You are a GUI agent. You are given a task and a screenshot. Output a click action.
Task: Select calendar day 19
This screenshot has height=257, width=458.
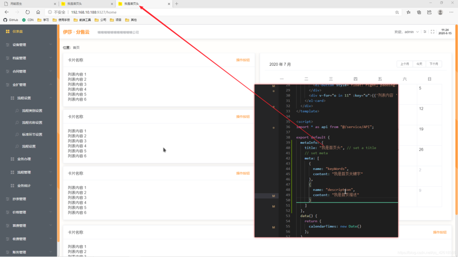[429, 135]
